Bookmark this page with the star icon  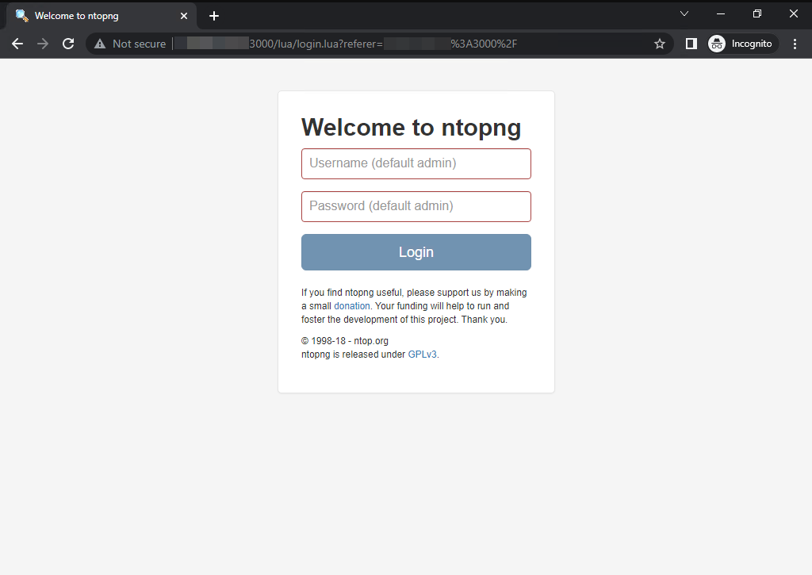point(659,44)
